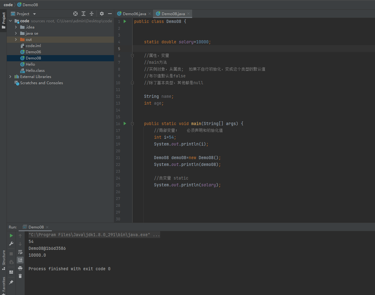Click Select Opened File target icon
Screen dimensions: 375x295
click(75, 14)
